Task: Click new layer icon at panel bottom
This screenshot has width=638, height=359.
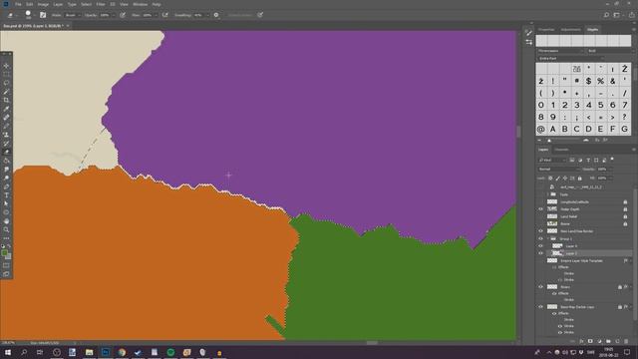Action: [617, 341]
